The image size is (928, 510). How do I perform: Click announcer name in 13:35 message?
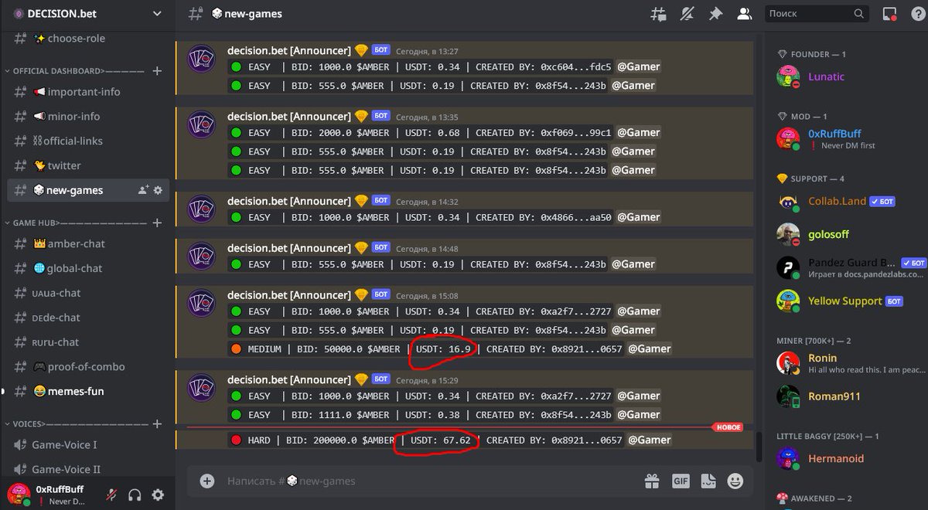288,117
